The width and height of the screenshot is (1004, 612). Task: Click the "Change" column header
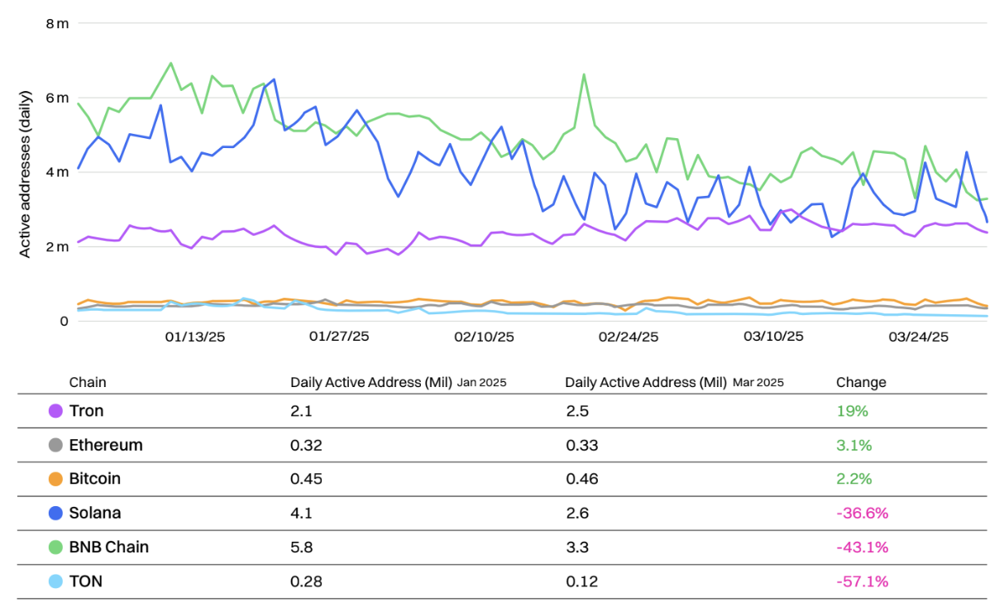pyautogui.click(x=861, y=382)
